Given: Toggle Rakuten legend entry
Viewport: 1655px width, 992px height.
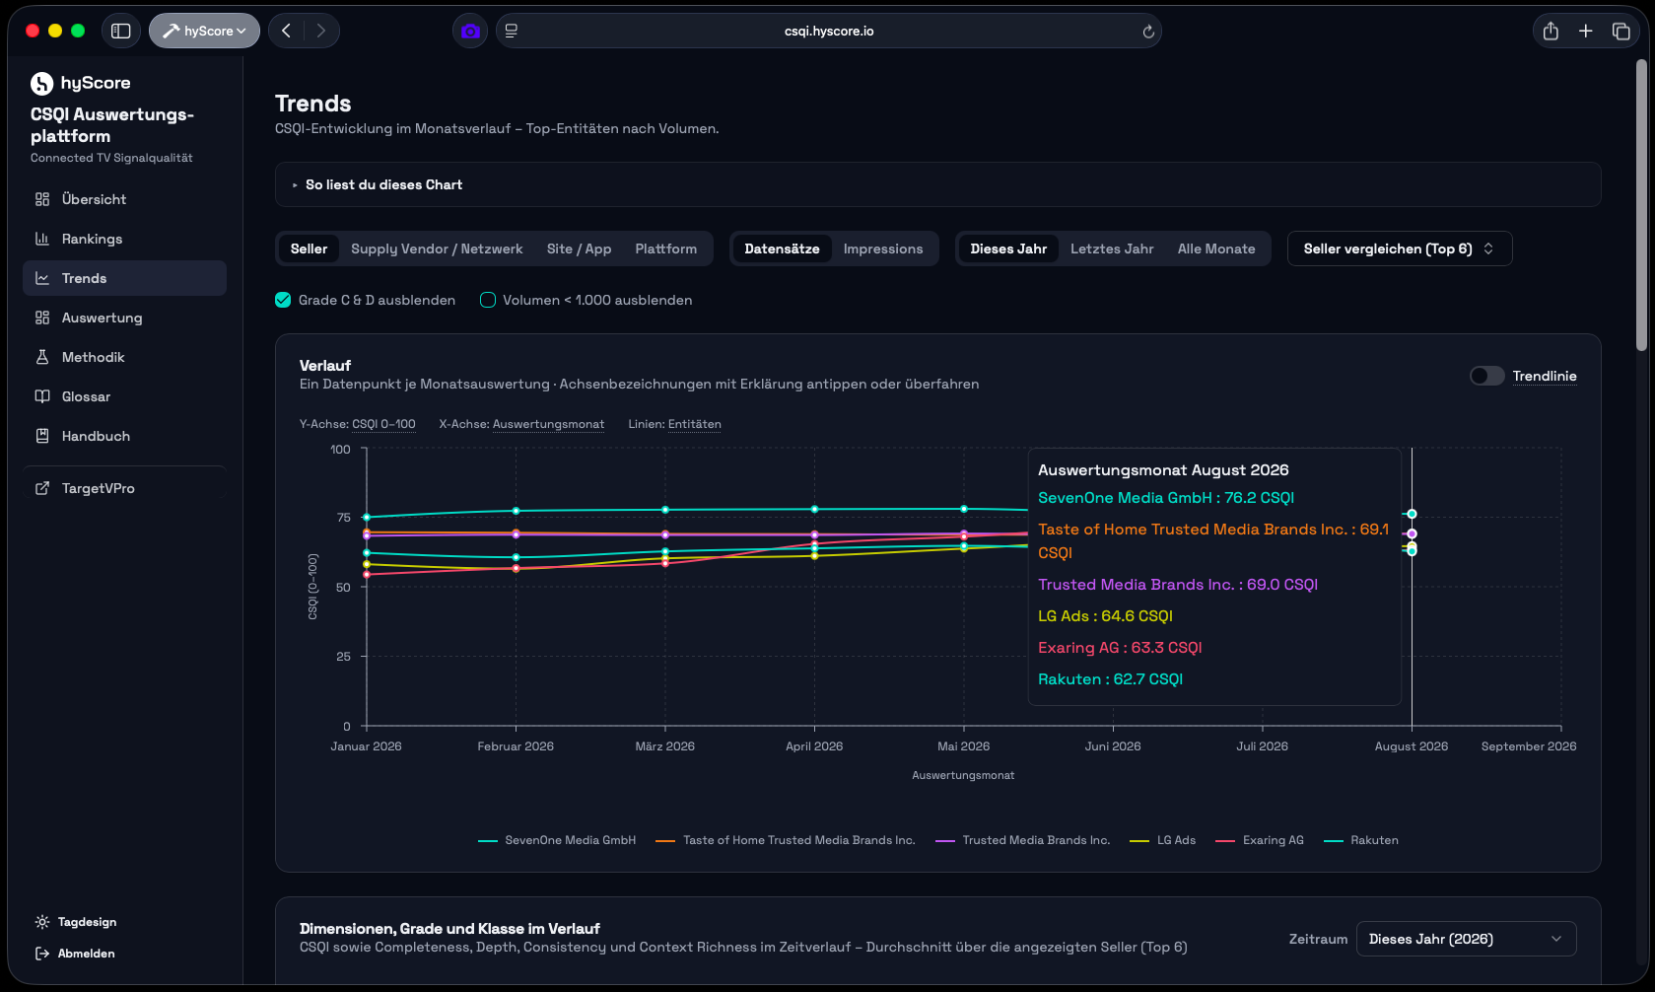Looking at the screenshot, I should pyautogui.click(x=1361, y=840).
